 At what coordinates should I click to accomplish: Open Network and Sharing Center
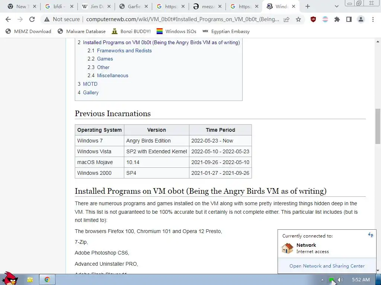[327, 266]
